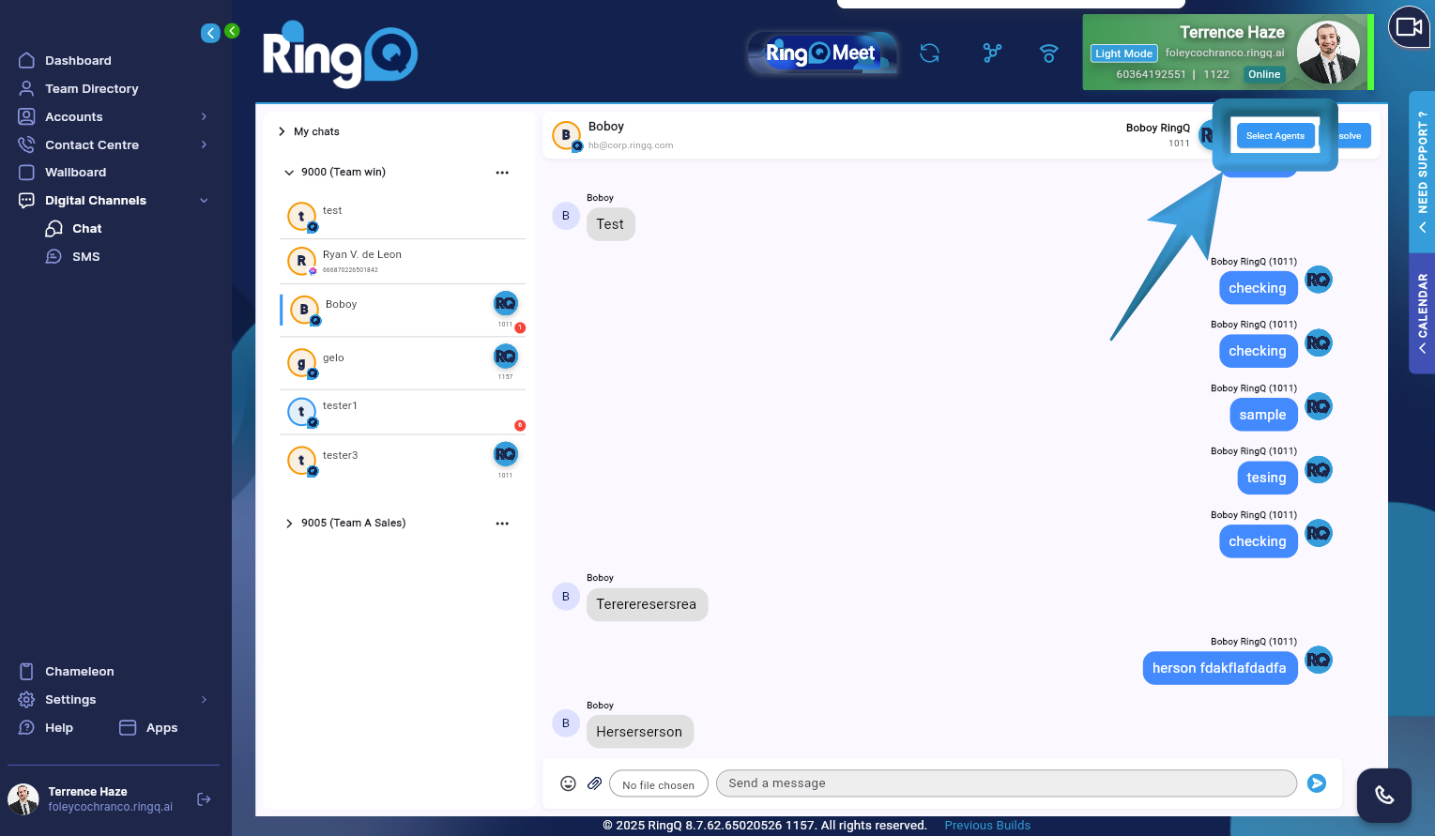Image resolution: width=1435 pixels, height=836 pixels.
Task: Click the paperclip attachment icon
Action: [x=594, y=783]
